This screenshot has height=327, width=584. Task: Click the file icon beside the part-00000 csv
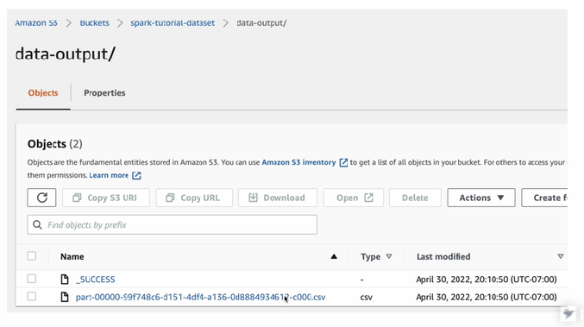65,297
